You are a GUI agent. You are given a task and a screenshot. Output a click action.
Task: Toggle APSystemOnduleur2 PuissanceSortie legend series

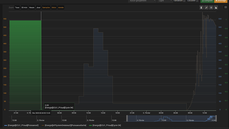65,125
